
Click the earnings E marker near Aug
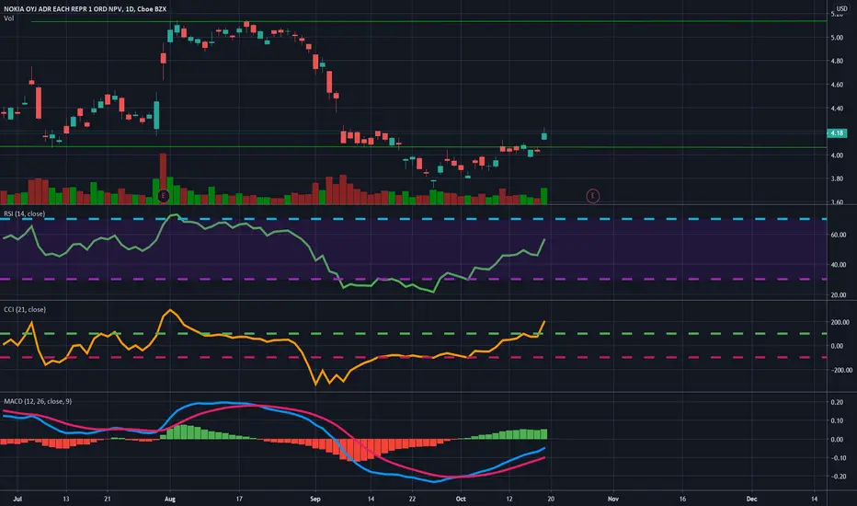pos(163,196)
